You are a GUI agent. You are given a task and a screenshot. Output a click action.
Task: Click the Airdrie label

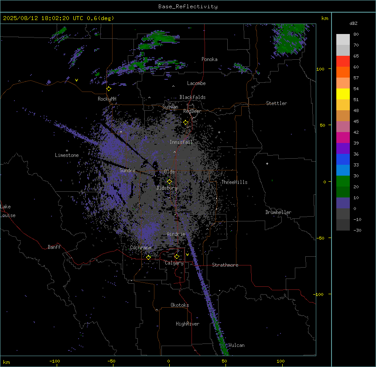click(176, 234)
